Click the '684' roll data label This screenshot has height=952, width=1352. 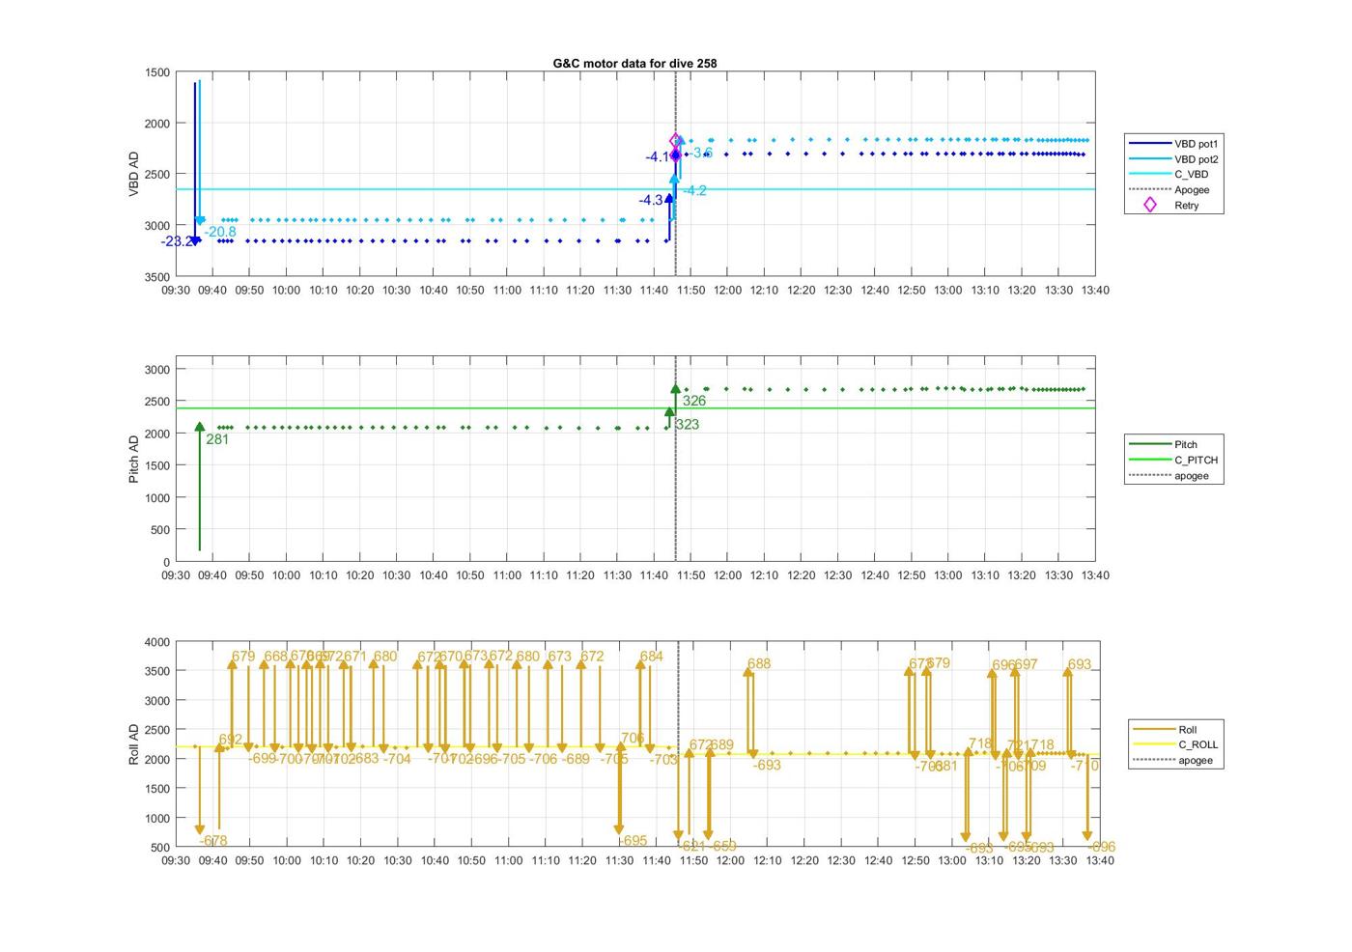tap(652, 657)
